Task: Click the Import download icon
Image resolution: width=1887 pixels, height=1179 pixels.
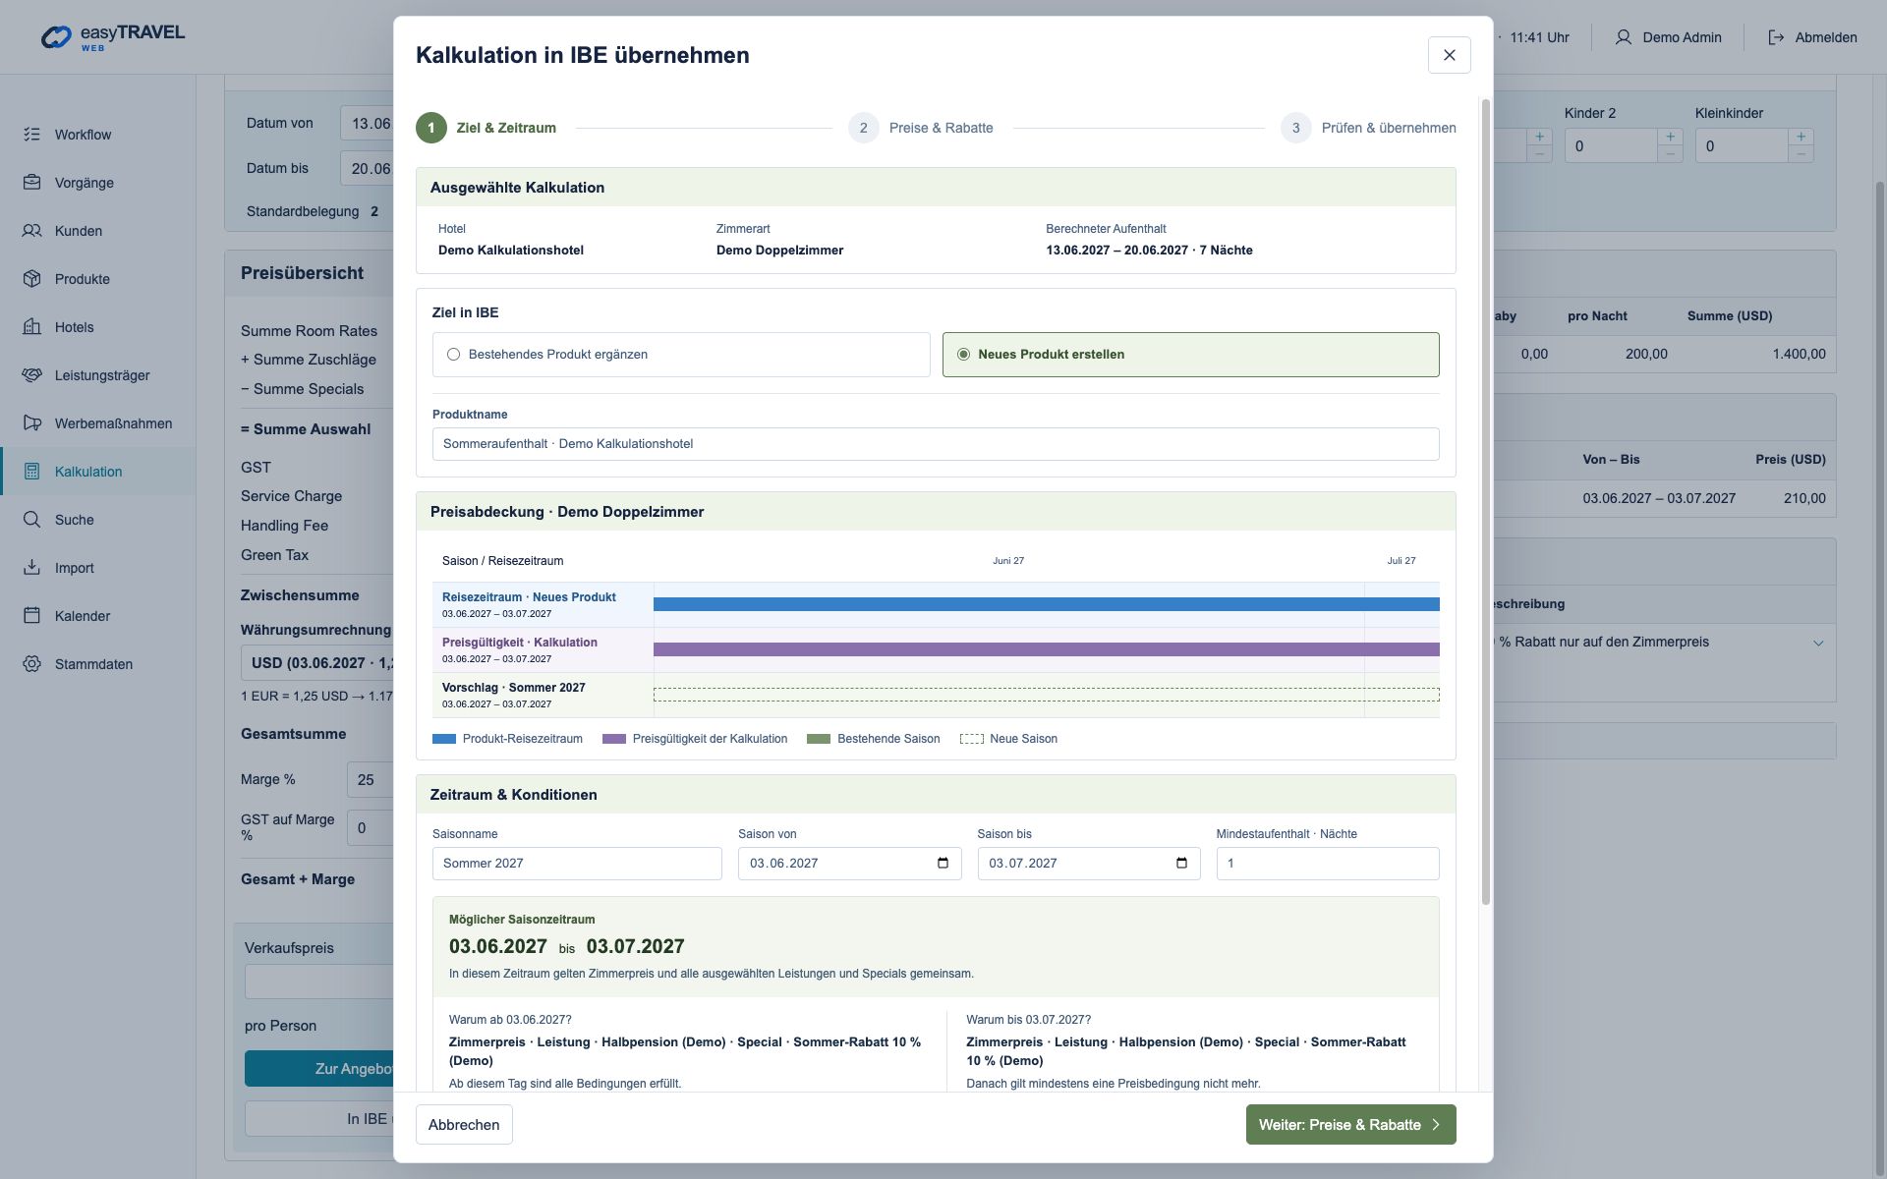Action: (31, 568)
